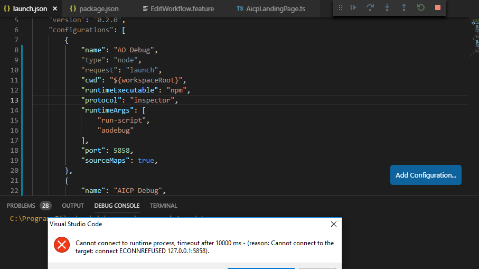The height and width of the screenshot is (269, 479).
Task: Click the "npm" runtimeExecutable value
Action: coord(176,90)
